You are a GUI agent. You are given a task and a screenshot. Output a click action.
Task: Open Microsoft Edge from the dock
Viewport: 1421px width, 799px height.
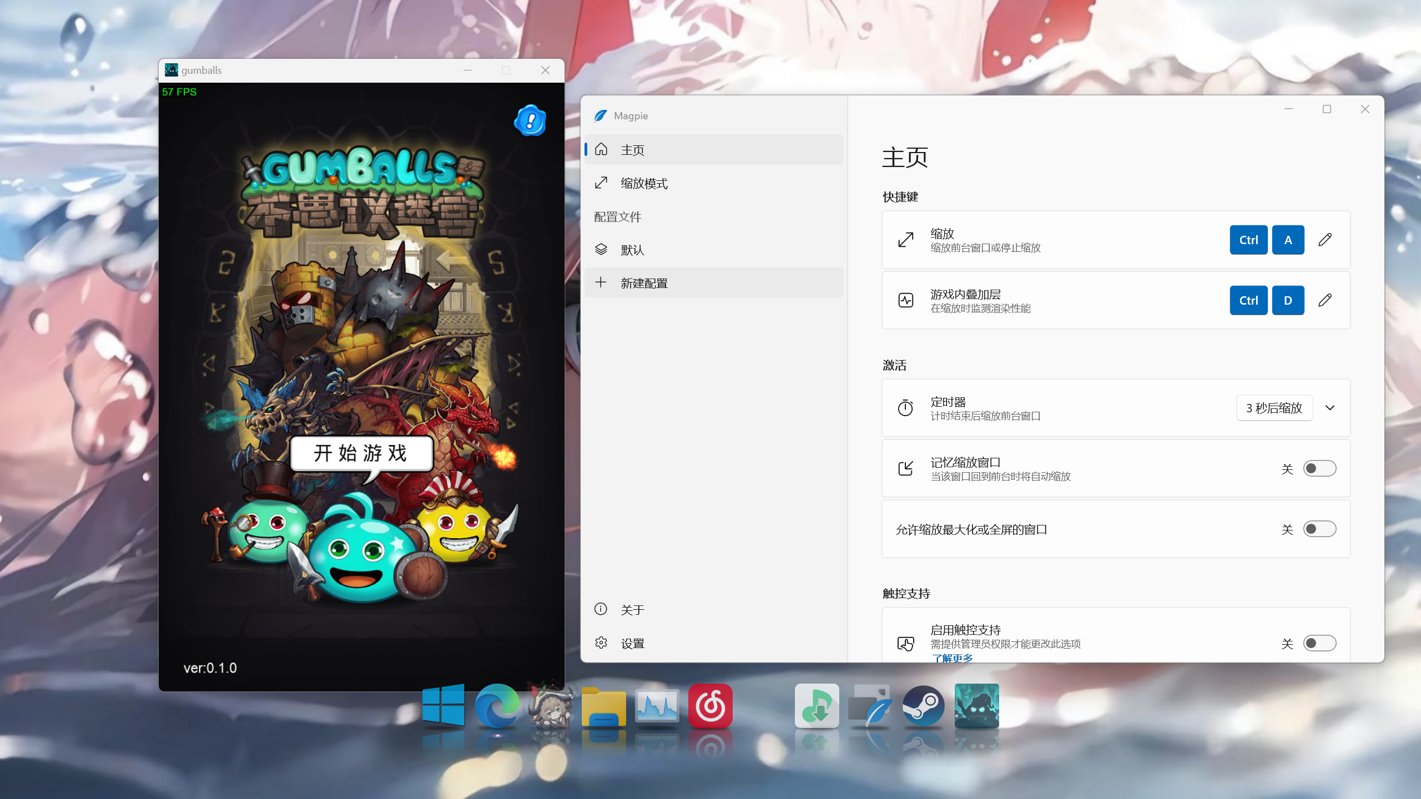(497, 706)
